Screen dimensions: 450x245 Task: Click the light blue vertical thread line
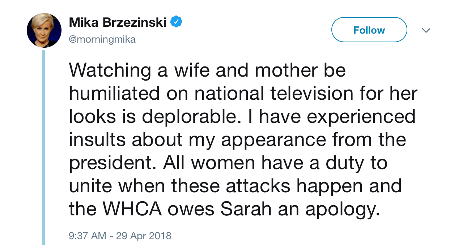point(43,145)
